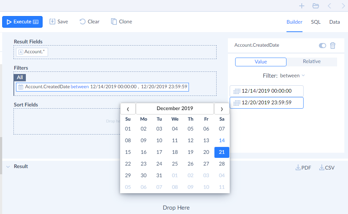Toggle the switch next to Account.CreatedDate
The width and height of the screenshot is (348, 214).
click(322, 46)
